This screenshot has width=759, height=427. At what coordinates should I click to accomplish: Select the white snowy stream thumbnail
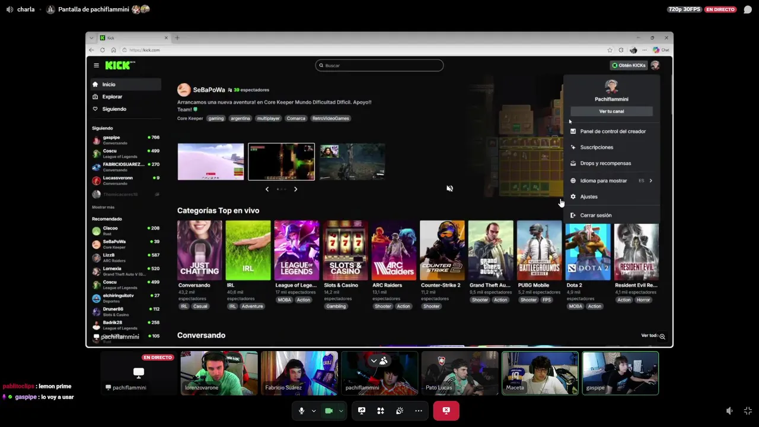point(211,161)
